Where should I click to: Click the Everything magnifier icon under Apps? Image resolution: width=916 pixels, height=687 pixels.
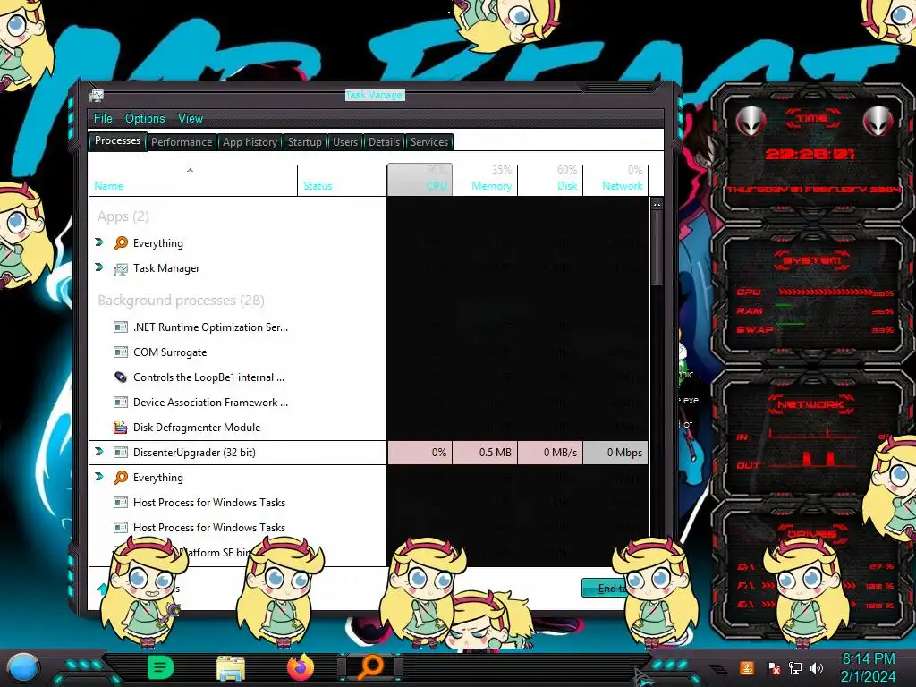tap(121, 243)
